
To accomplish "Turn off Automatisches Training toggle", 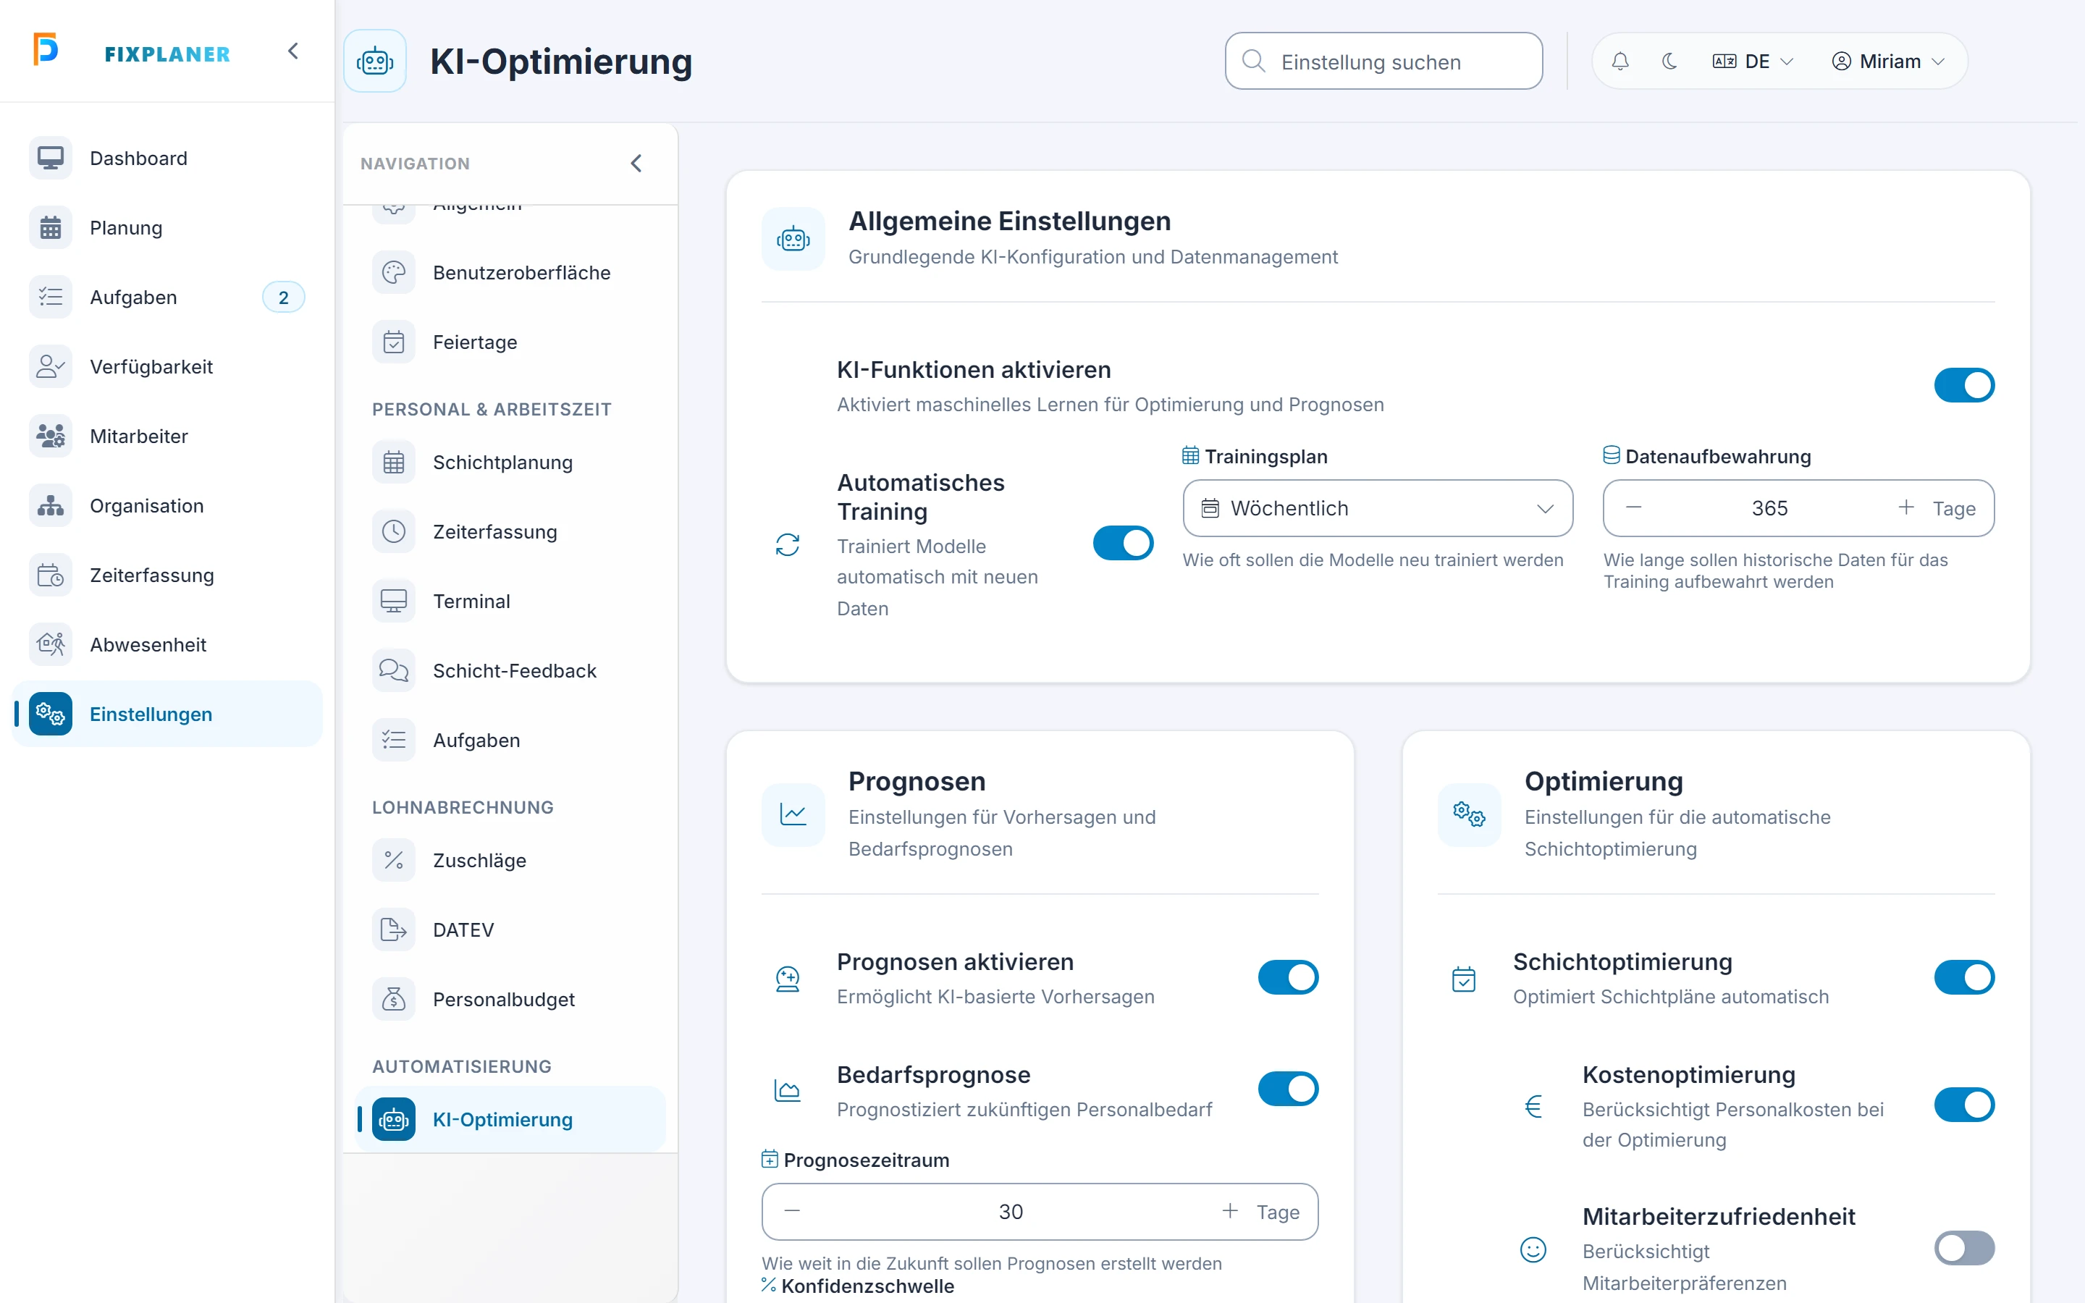I will [1123, 543].
